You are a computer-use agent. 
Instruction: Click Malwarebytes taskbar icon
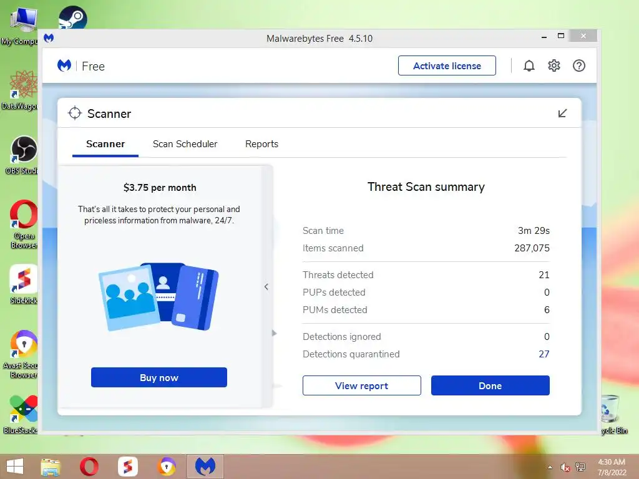pos(205,467)
